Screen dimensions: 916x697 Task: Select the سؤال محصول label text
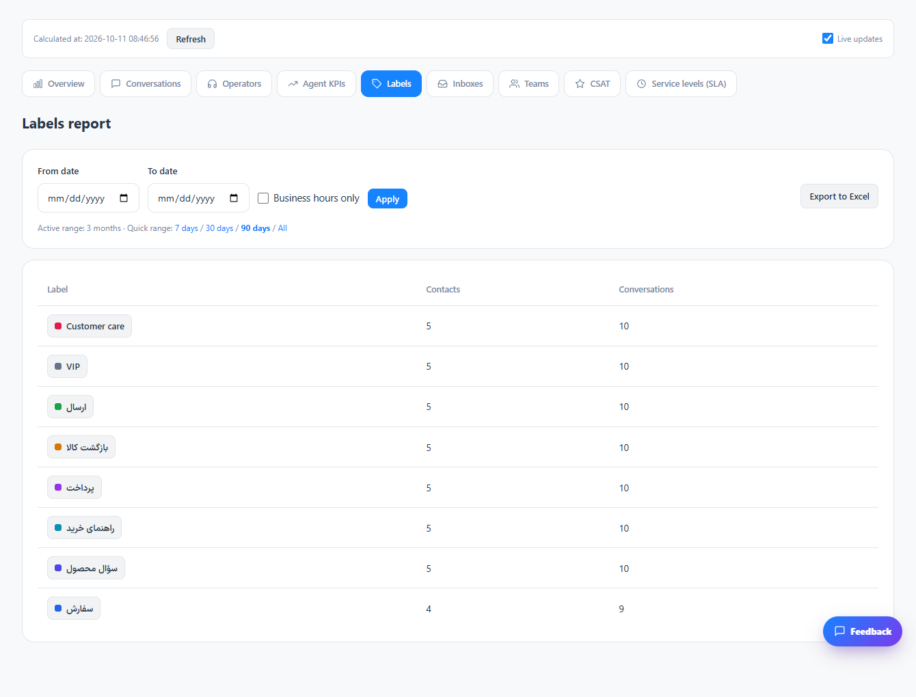92,568
